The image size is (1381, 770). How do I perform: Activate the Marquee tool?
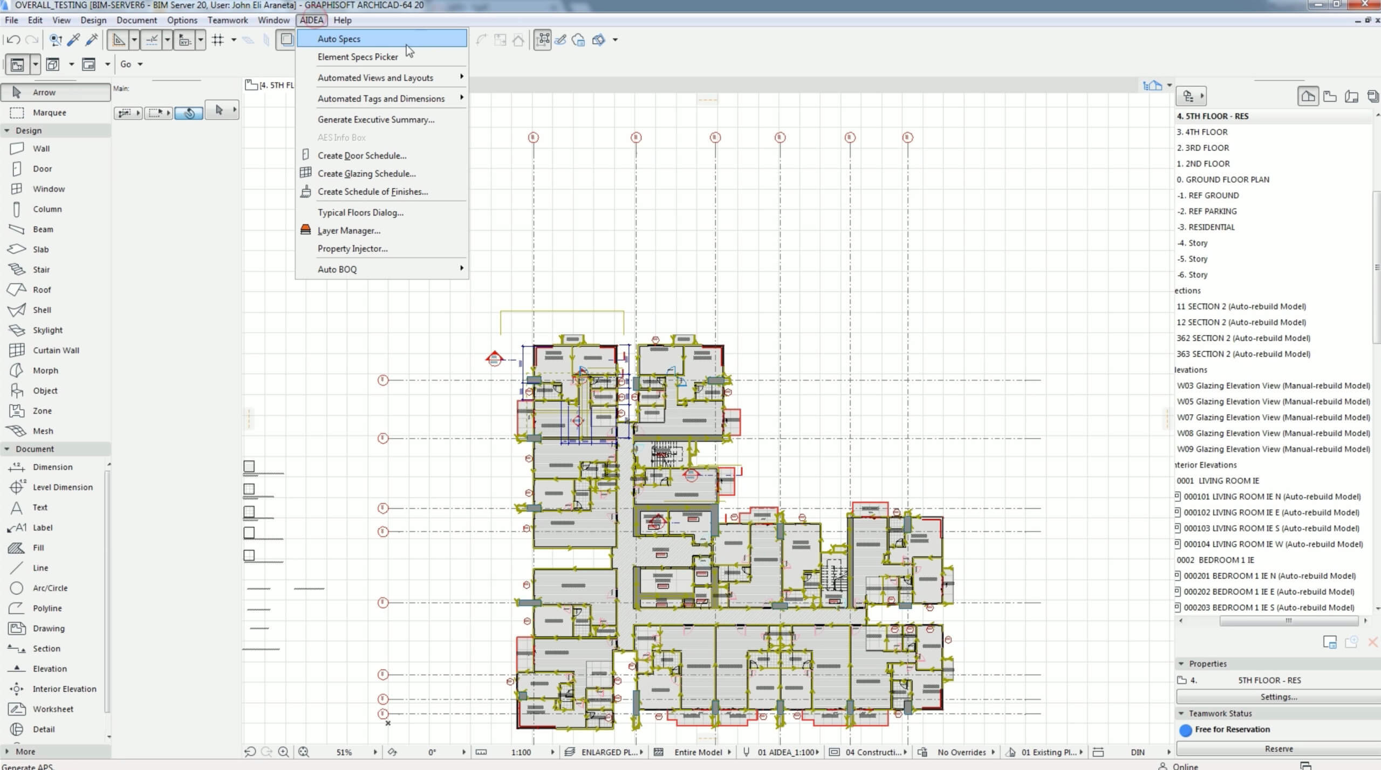coord(49,112)
